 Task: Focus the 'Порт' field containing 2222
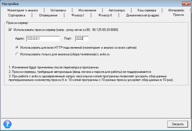pyautogui.click(x=82, y=39)
